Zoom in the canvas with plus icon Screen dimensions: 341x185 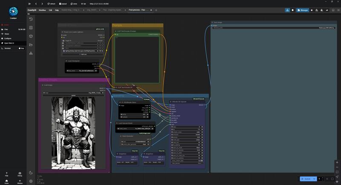tap(337, 162)
